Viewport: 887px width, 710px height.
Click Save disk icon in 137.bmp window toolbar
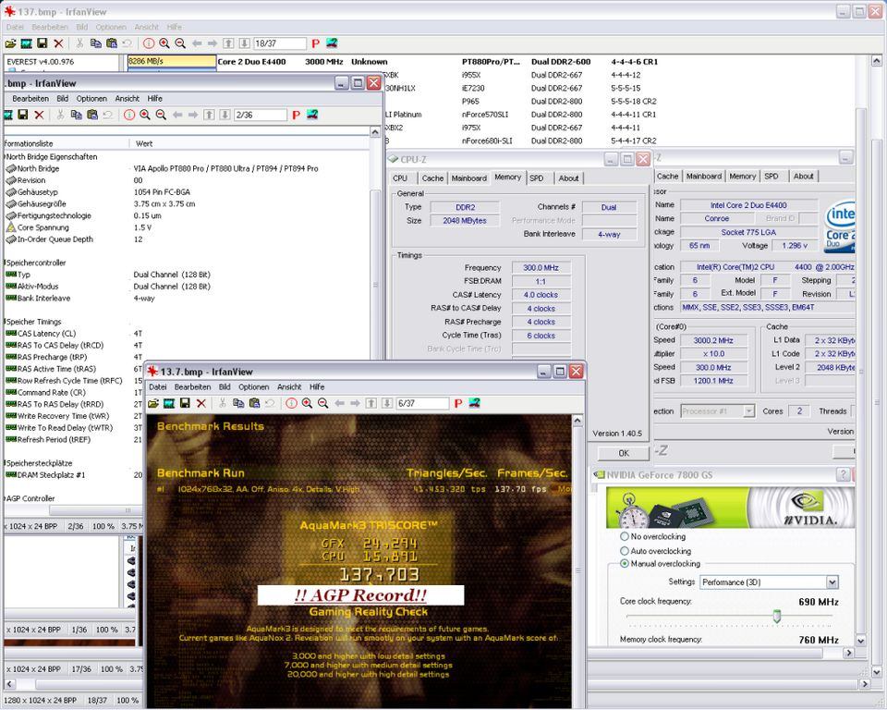[42, 43]
